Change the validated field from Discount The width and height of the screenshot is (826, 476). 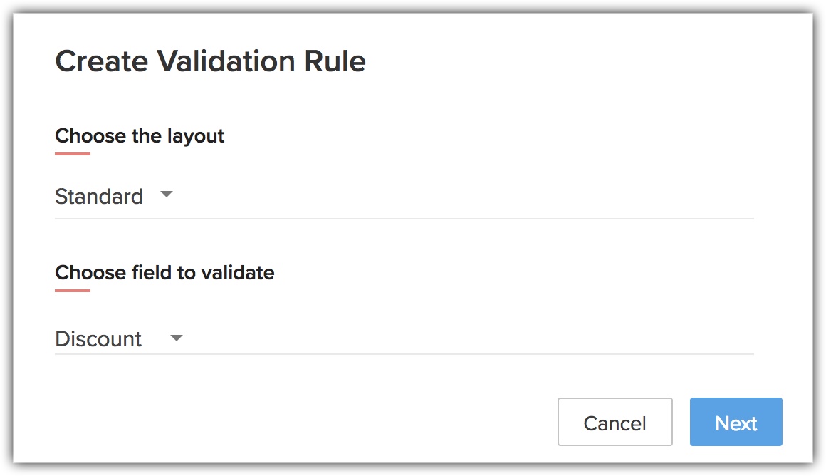coord(177,336)
